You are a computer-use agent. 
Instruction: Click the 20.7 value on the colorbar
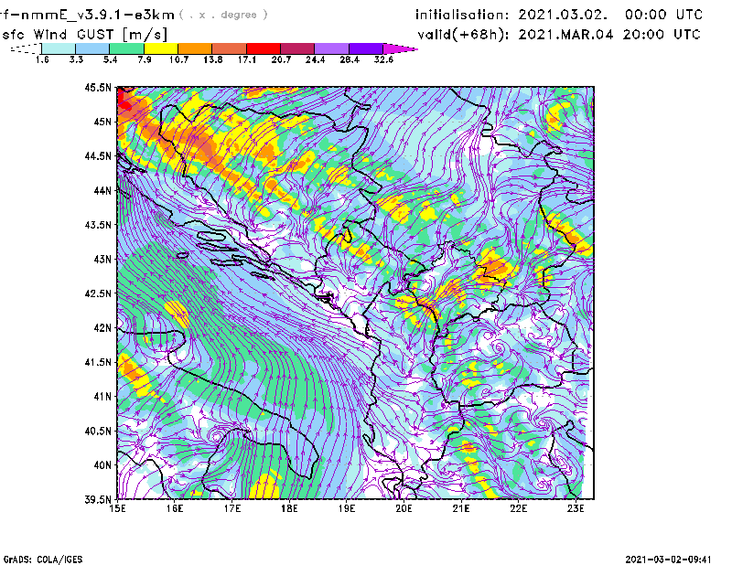282,59
